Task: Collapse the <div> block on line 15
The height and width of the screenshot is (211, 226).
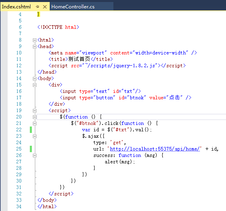Action: coord(34,85)
